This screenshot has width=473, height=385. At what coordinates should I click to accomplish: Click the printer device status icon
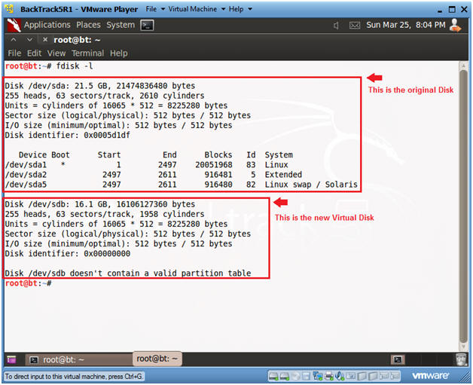(328, 376)
